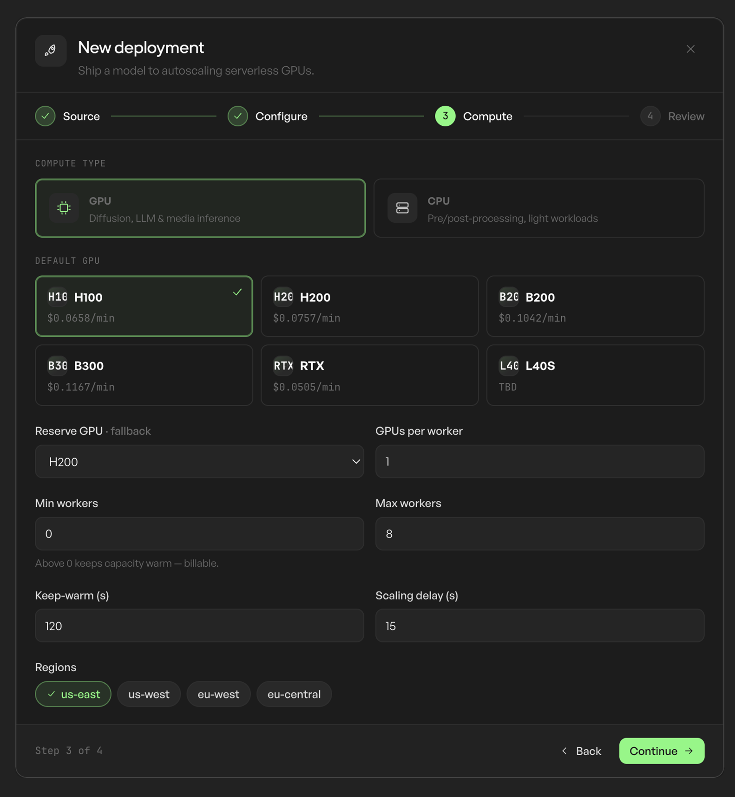The height and width of the screenshot is (797, 735).
Task: Click the B200 badge icon
Action: (x=509, y=297)
